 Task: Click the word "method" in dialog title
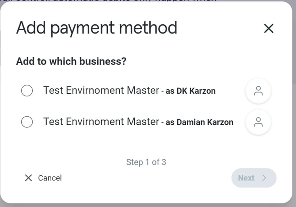(149, 28)
